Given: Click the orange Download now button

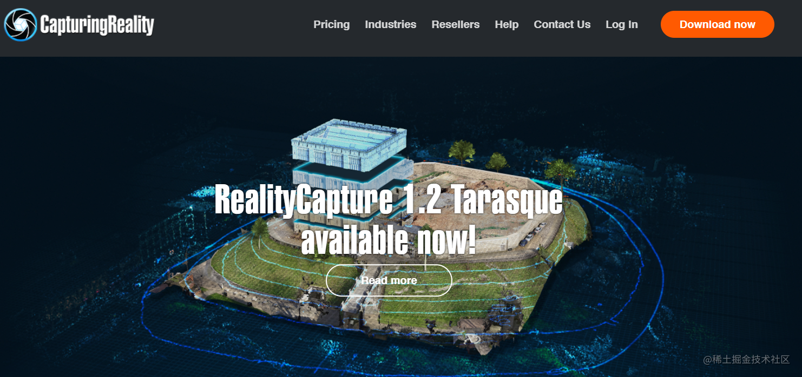Looking at the screenshot, I should coord(718,24).
